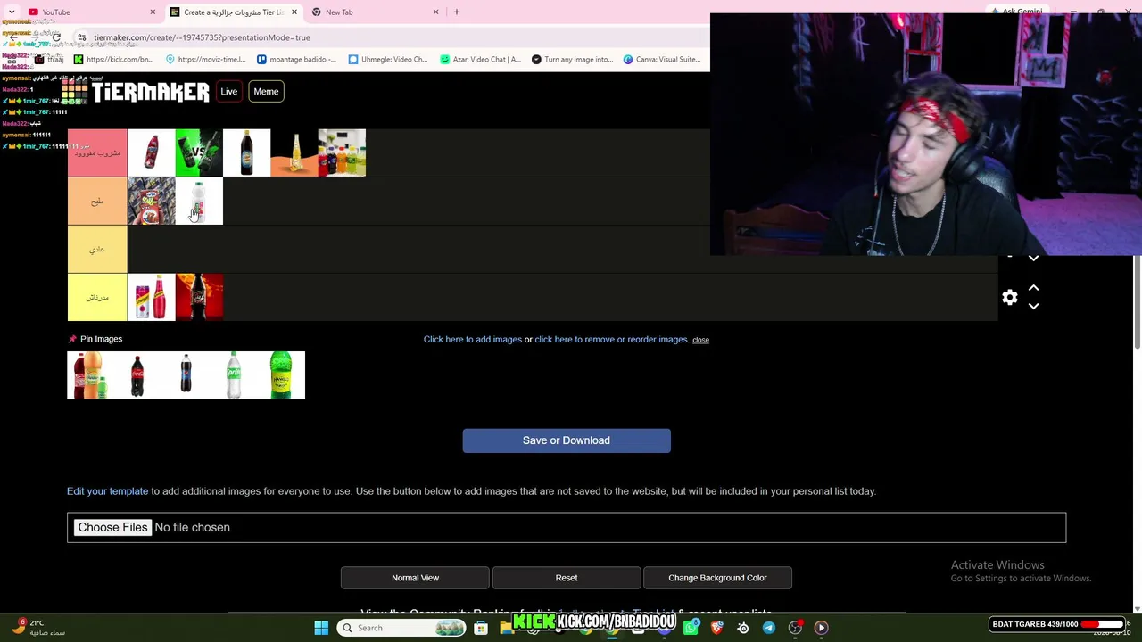Open settings gear for the bottom tier row
The width and height of the screenshot is (1142, 642).
(1009, 297)
